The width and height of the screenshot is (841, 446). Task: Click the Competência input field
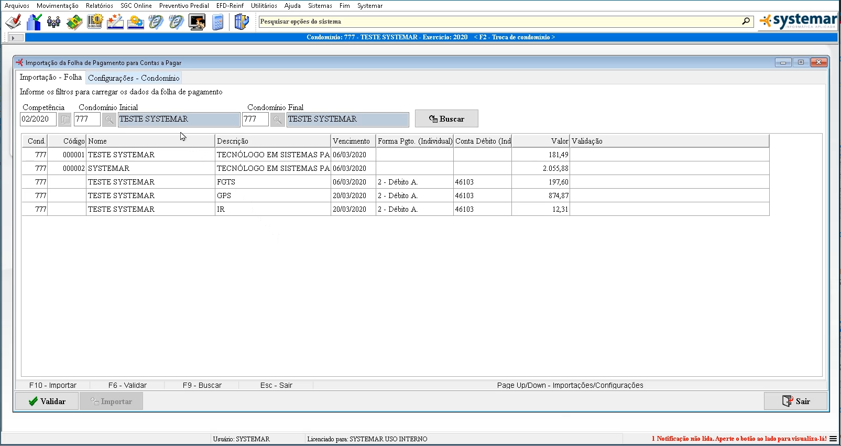(38, 119)
